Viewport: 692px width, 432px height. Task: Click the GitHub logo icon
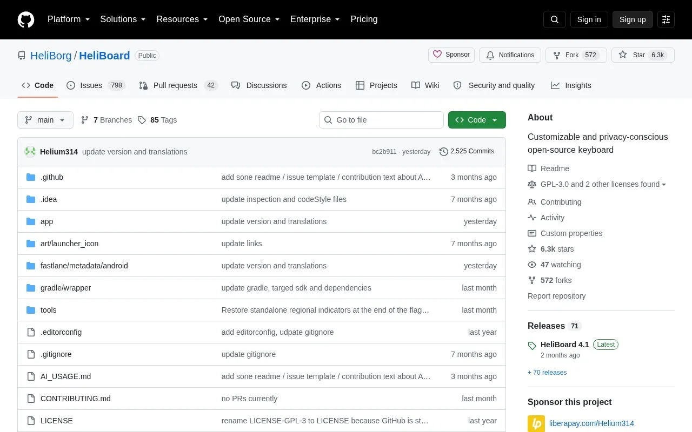point(26,19)
